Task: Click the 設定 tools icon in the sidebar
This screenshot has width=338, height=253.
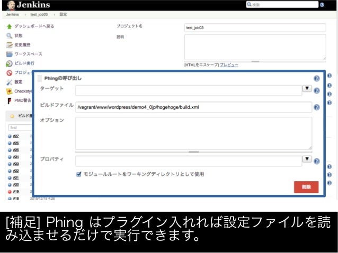Action: tap(9, 82)
